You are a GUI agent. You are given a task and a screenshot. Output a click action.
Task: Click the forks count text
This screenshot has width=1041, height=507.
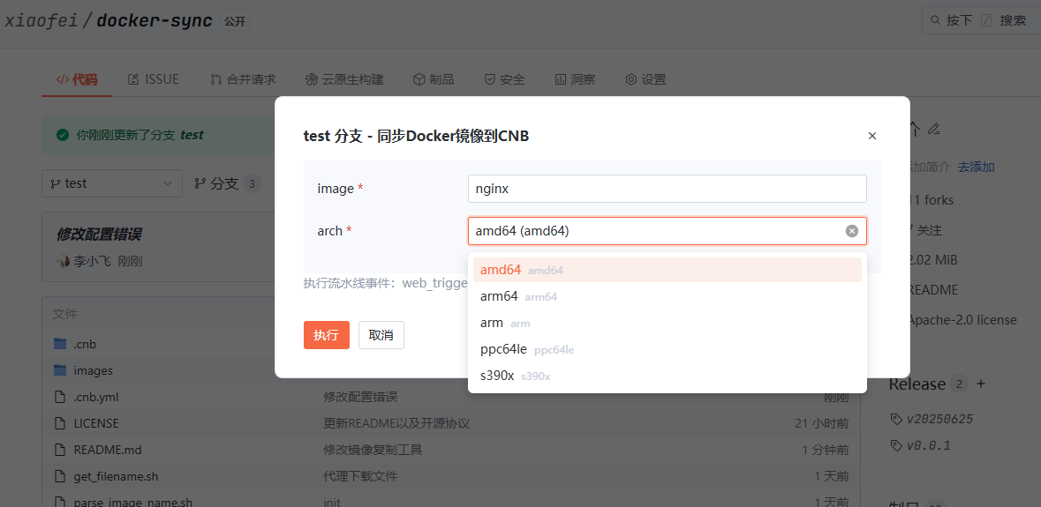(930, 200)
